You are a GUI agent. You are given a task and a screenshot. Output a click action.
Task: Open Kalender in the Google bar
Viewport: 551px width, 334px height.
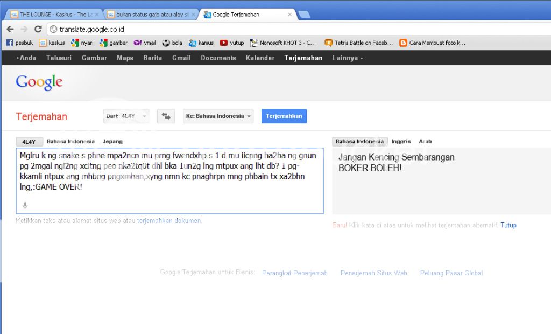(260, 58)
